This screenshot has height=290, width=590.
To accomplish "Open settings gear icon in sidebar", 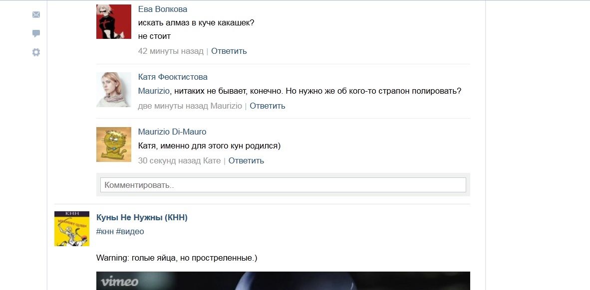I will pyautogui.click(x=36, y=52).
